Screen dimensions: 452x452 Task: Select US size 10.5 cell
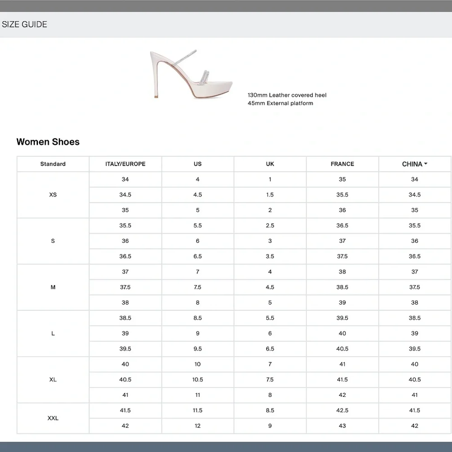[198, 380]
